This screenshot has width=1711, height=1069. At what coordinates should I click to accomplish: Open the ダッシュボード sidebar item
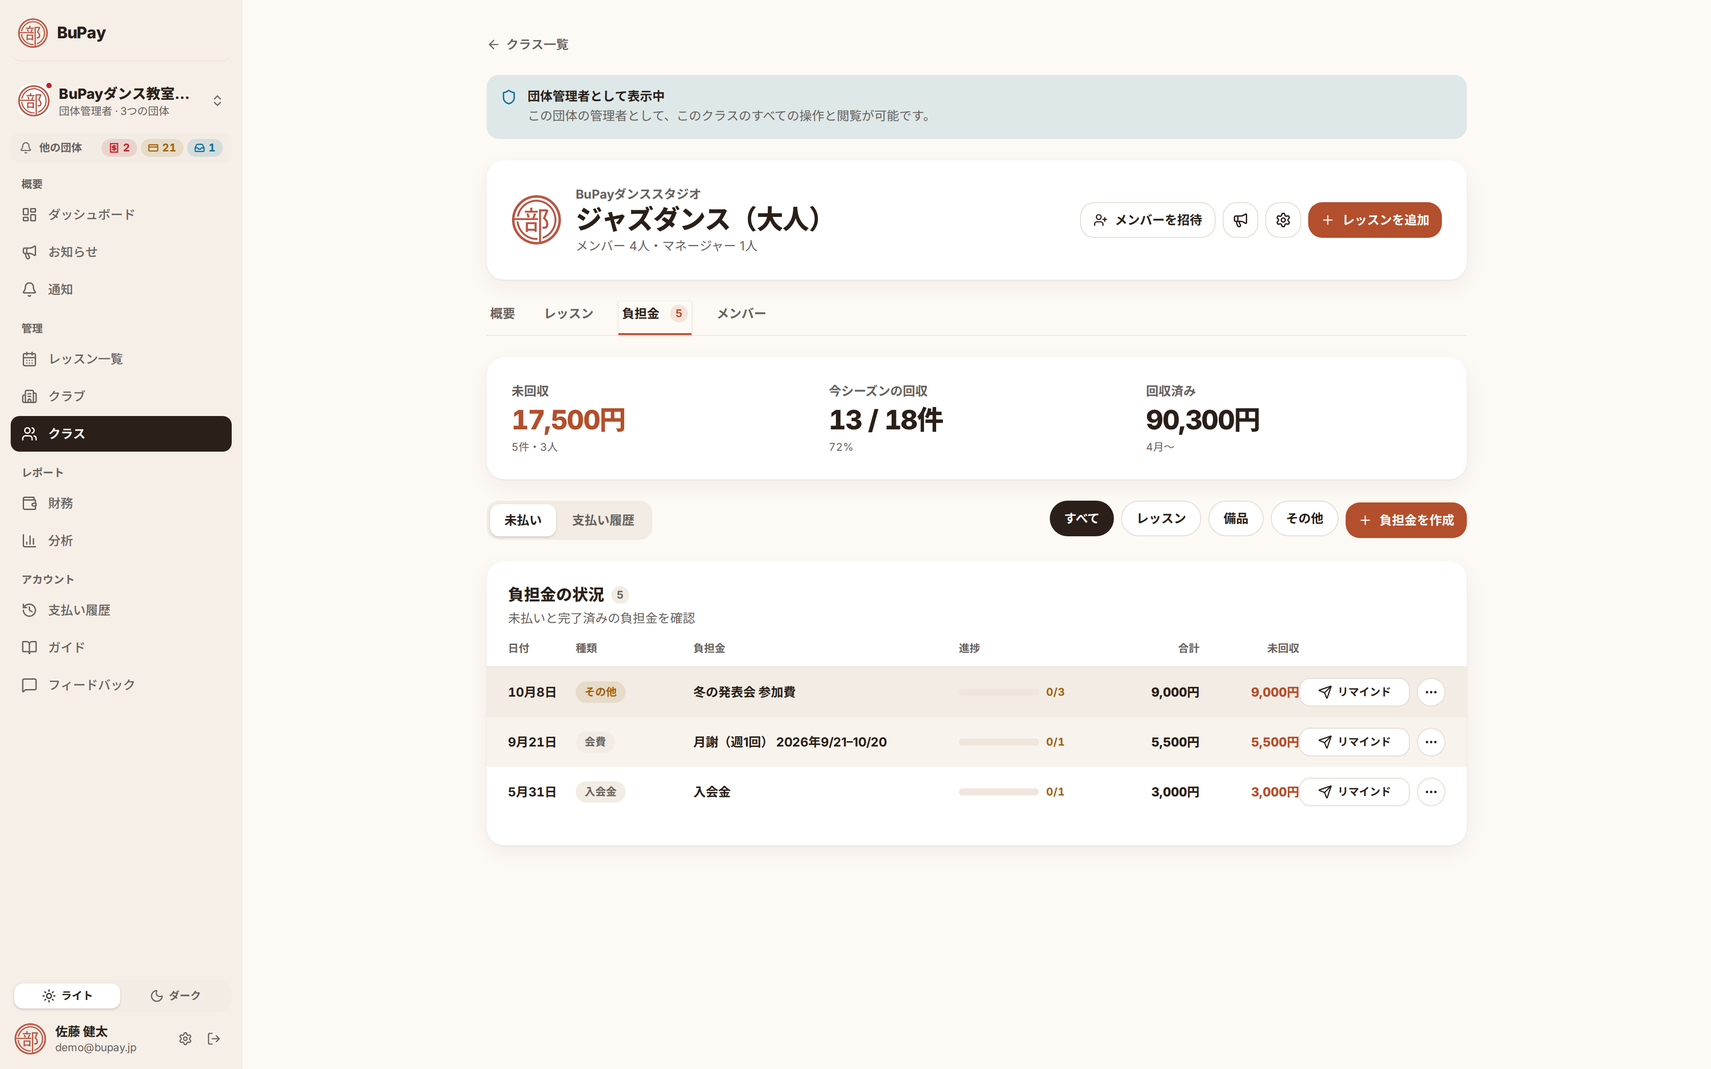click(121, 214)
